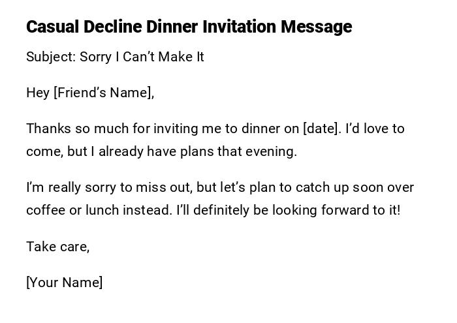Click the words "coffee or lunch instead."
457x323 pixels.
point(99,210)
